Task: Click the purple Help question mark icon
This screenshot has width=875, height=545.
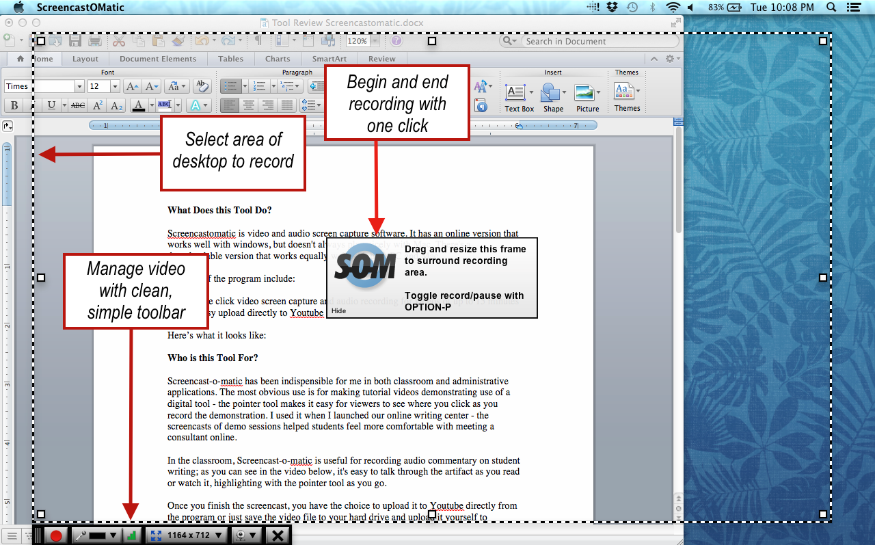Action: 396,41
